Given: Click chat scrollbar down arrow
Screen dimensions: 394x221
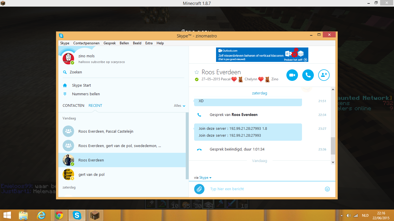Looking at the screenshot, I should [x=333, y=162].
